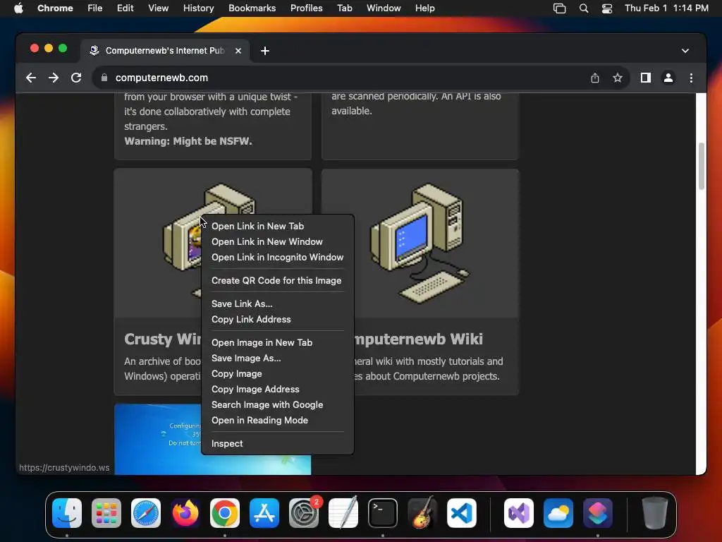Image resolution: width=722 pixels, height=542 pixels.
Task: Go forward with the forward arrow
Action: (54, 78)
